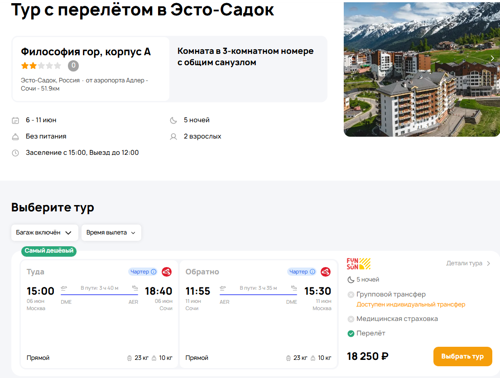Click Прямой label in Туда card
500x378 pixels.
pyautogui.click(x=38, y=358)
